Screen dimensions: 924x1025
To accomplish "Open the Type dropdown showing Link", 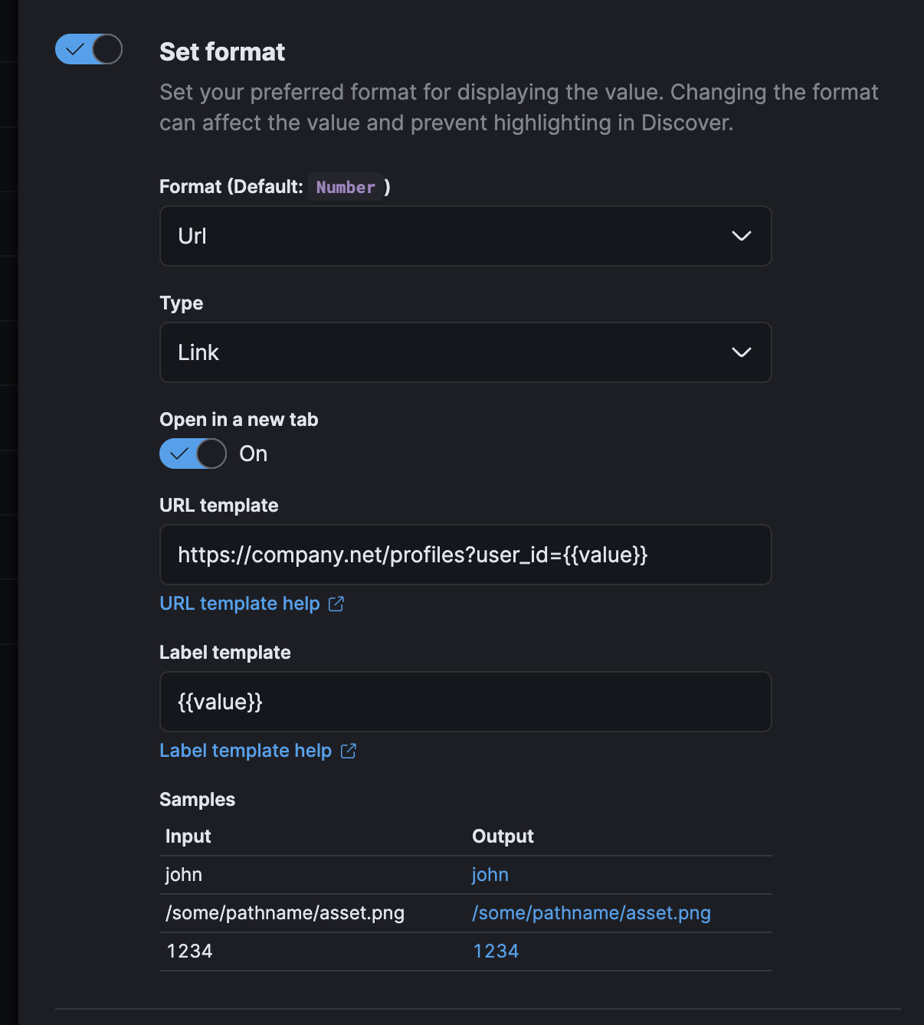I will (x=465, y=352).
